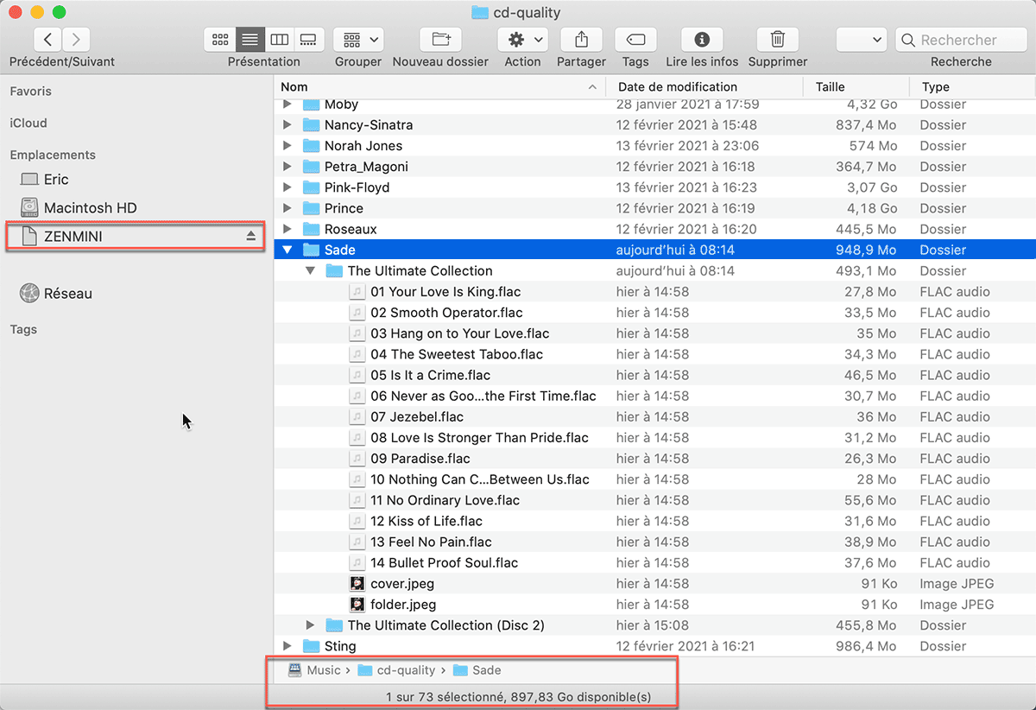Viewport: 1036px width, 710px height.
Task: Click Sade in the path bar
Action: (477, 669)
